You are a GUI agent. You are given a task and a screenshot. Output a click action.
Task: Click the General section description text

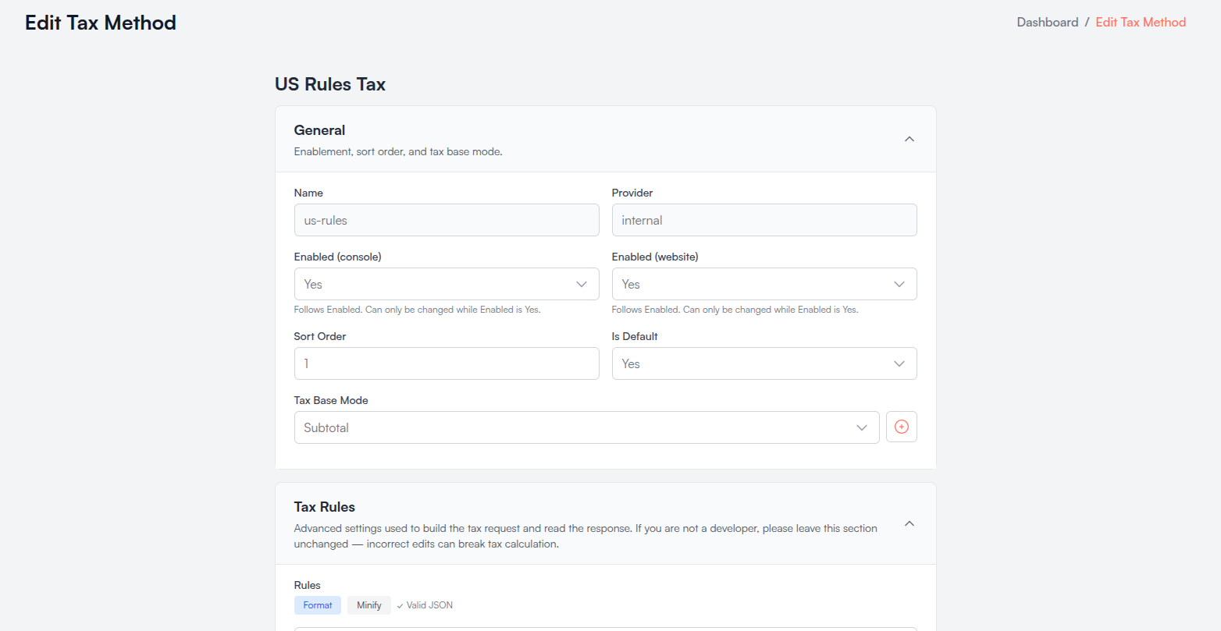[398, 152]
